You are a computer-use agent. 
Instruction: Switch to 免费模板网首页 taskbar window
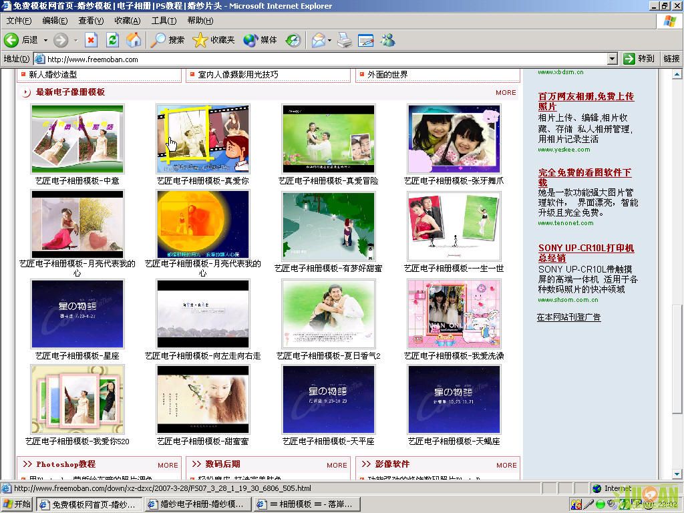pyautogui.click(x=89, y=504)
